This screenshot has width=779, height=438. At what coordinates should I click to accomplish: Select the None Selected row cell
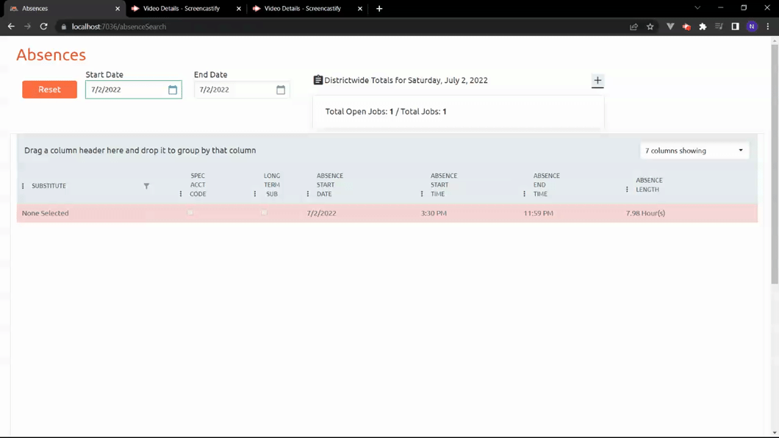(46, 213)
